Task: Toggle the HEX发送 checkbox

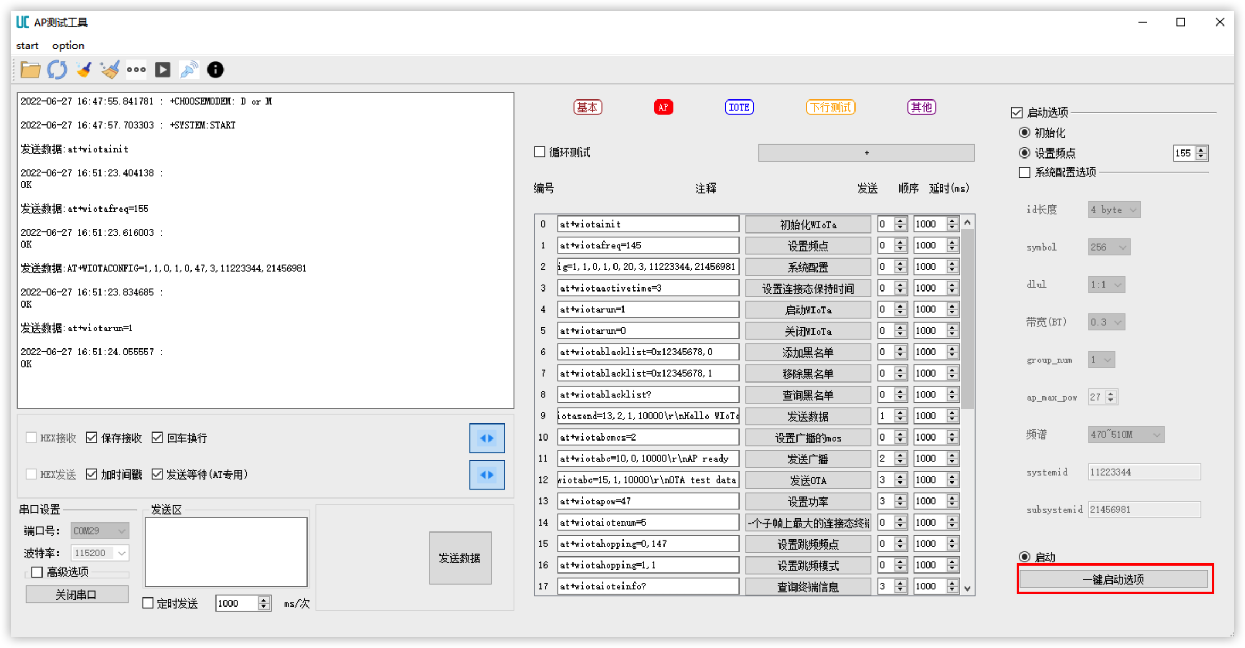Action: pyautogui.click(x=31, y=474)
